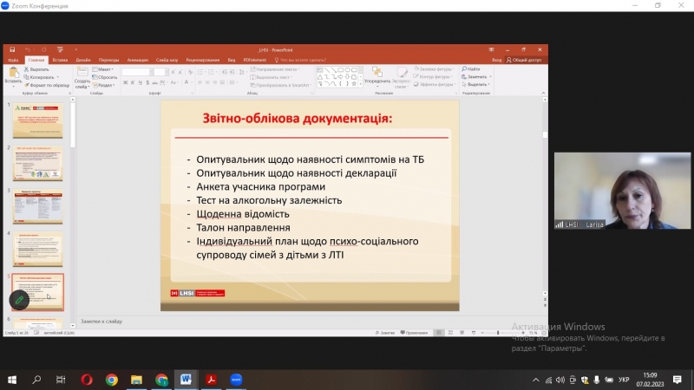Screen dimensions: 694x390
Task: Open File Explorer from the taskbar
Action: (136, 380)
